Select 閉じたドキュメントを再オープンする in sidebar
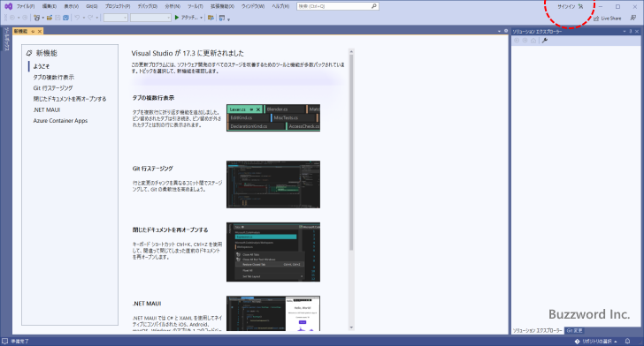 (x=70, y=99)
